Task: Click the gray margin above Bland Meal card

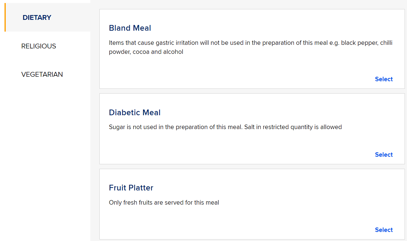Action: [x=252, y=5]
